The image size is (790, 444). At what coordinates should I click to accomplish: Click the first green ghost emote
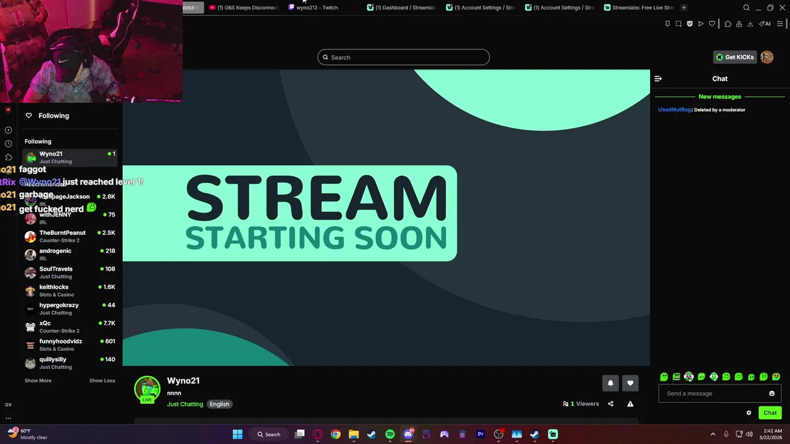click(x=664, y=377)
